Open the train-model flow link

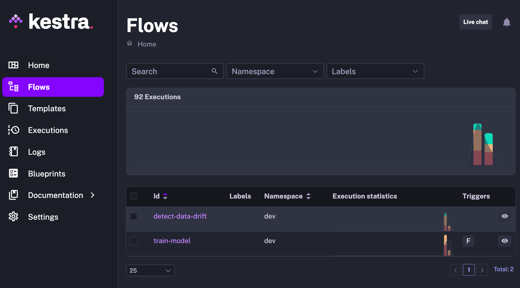pos(172,241)
